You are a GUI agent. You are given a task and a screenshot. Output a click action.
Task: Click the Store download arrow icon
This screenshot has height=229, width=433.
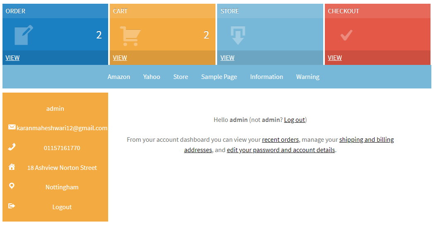(238, 35)
